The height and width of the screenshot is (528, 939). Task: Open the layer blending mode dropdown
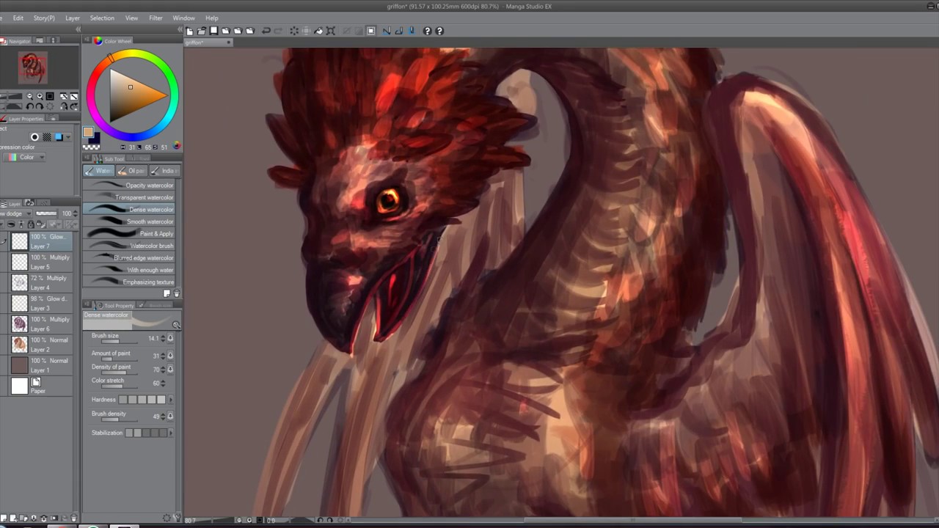15,213
